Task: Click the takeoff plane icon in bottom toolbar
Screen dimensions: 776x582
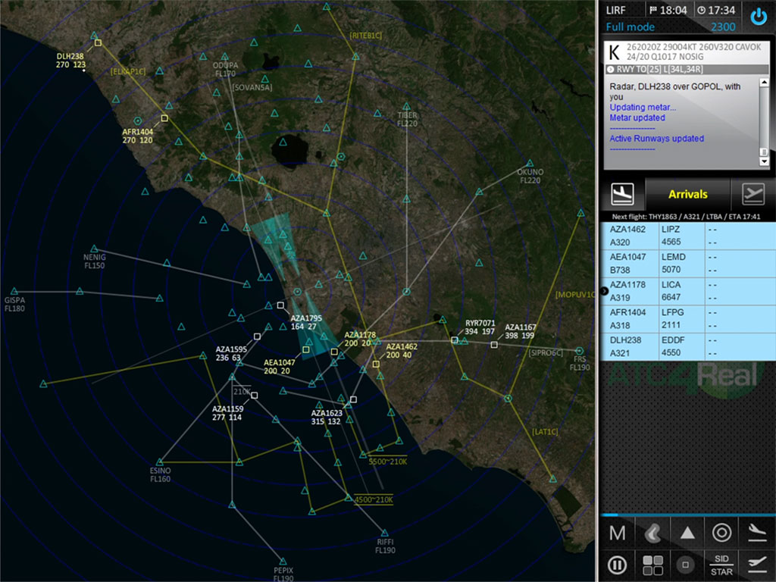Action: [757, 563]
